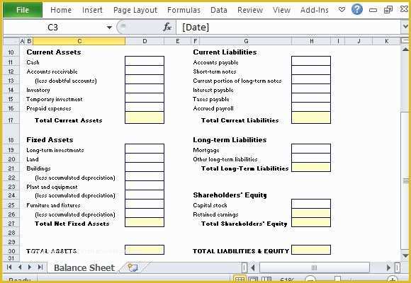Image resolution: width=411 pixels, height=283 pixels.
Task: Select the TOTAL LIABILITIES & EQUITY value cell
Action: point(311,250)
